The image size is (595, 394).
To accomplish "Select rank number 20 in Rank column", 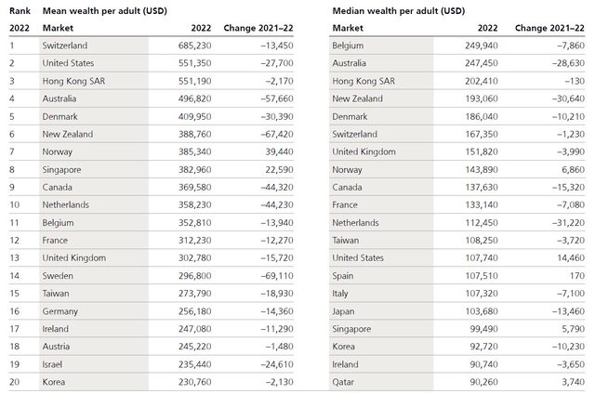I will (x=14, y=382).
